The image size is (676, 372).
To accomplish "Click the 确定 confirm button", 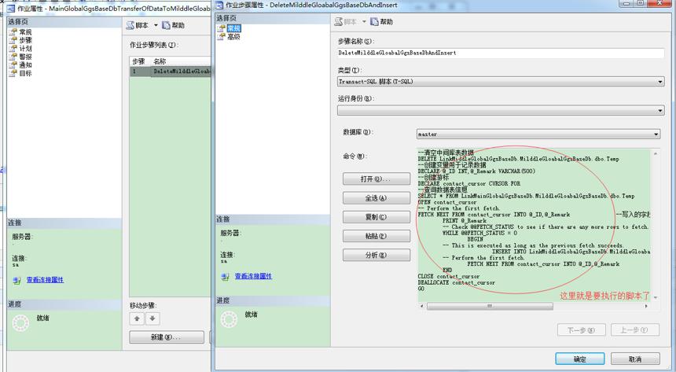I will pos(580,359).
